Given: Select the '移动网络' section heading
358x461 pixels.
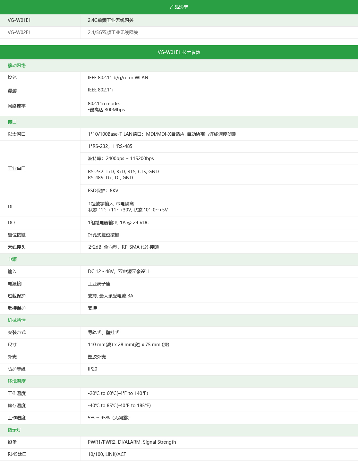Looking at the screenshot, I should tap(17, 65).
